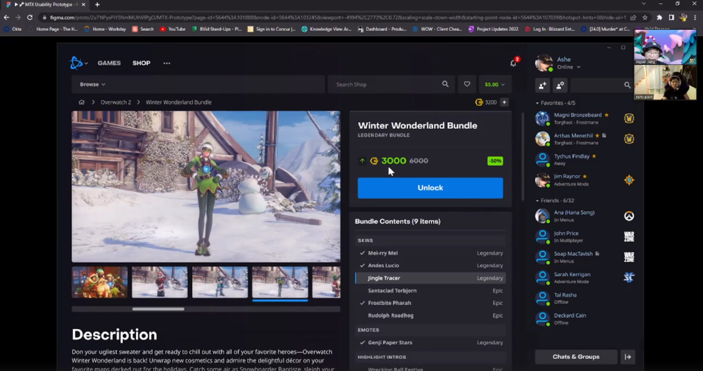Open friend settings icon
The width and height of the screenshot is (703, 371).
pyautogui.click(x=560, y=85)
